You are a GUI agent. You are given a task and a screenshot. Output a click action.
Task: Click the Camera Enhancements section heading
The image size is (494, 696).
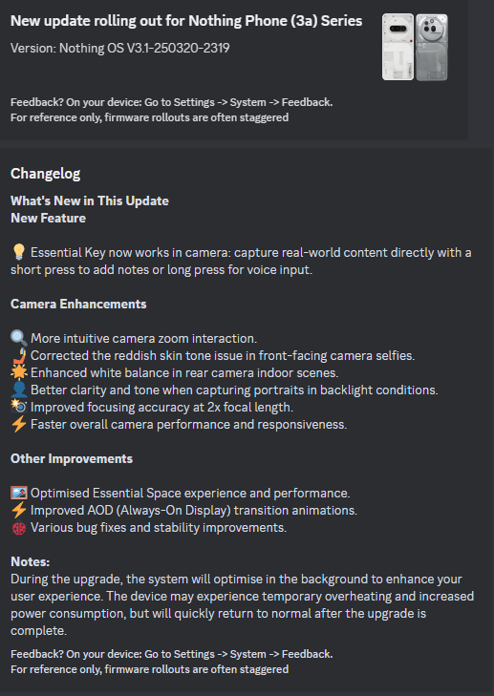[78, 304]
